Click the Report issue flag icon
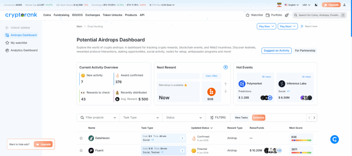Viewport: 352px width, 156px height. click(302, 26)
